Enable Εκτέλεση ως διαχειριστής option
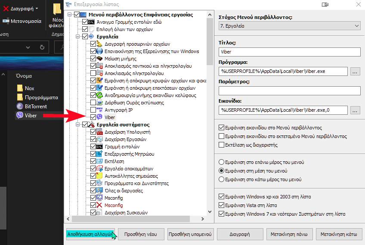 (221, 145)
